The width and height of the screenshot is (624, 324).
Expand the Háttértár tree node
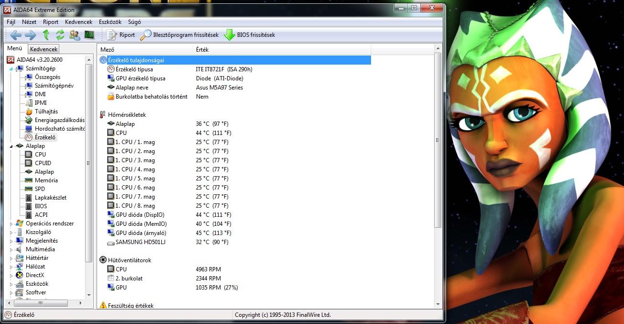pos(11,258)
